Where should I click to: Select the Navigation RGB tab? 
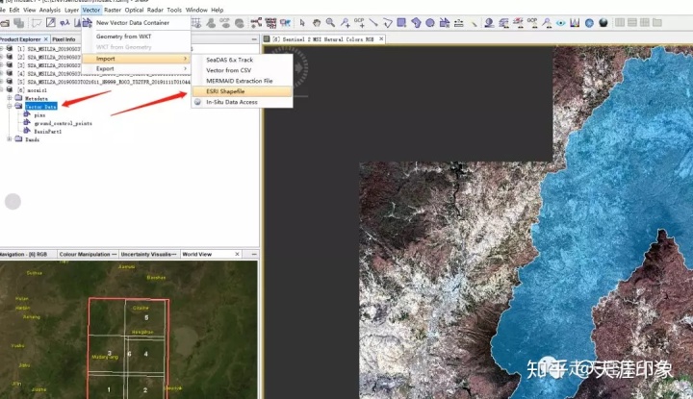(x=23, y=254)
